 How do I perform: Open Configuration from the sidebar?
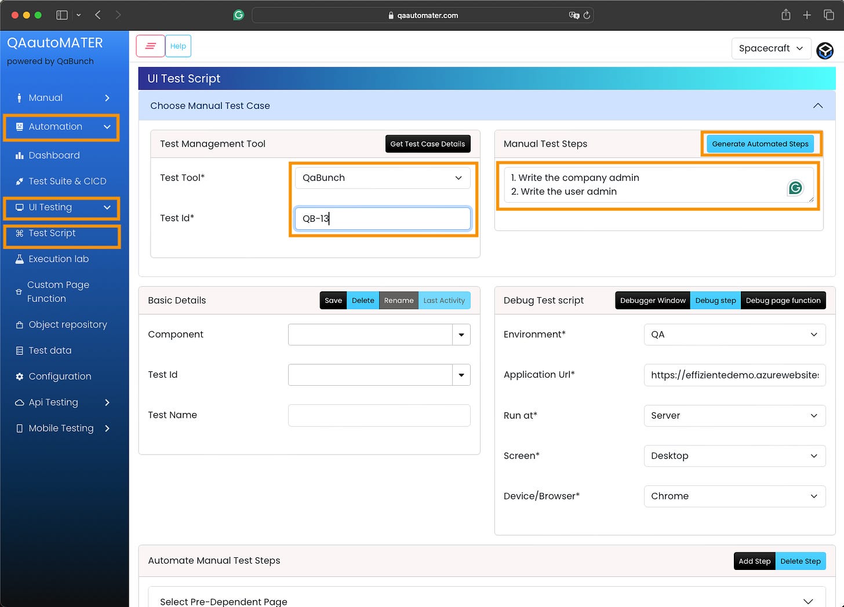point(59,376)
